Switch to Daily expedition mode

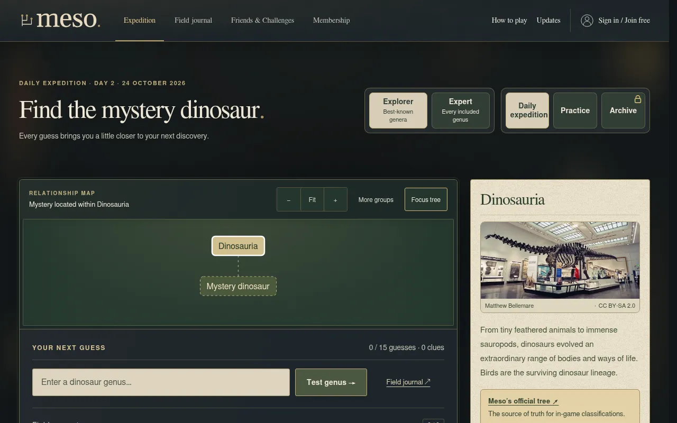pos(527,111)
